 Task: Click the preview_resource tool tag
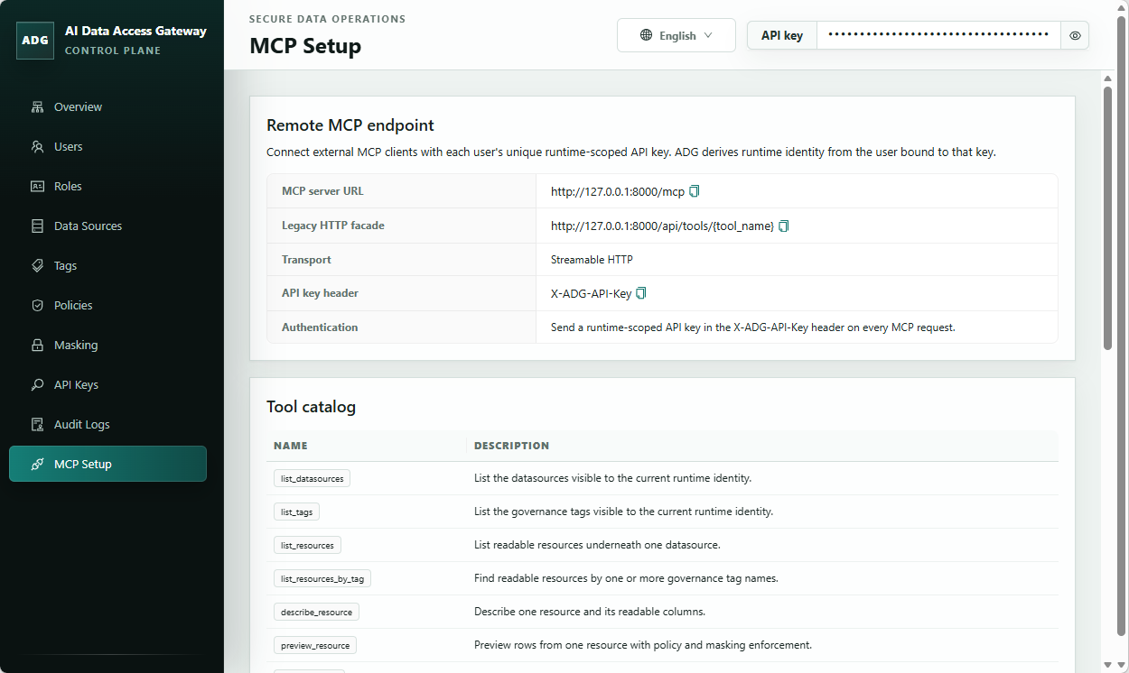point(315,645)
